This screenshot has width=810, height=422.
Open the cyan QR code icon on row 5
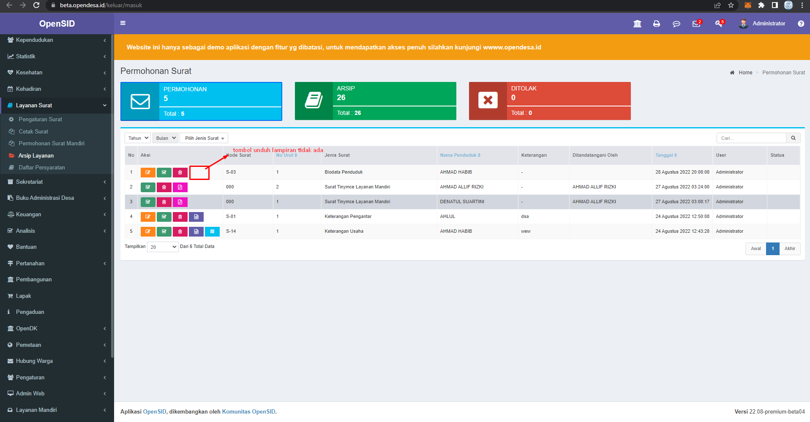coord(212,231)
